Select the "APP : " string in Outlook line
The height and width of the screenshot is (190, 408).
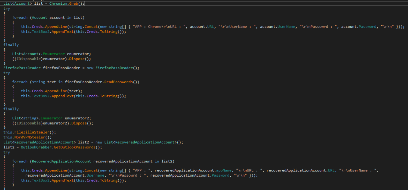141,170
